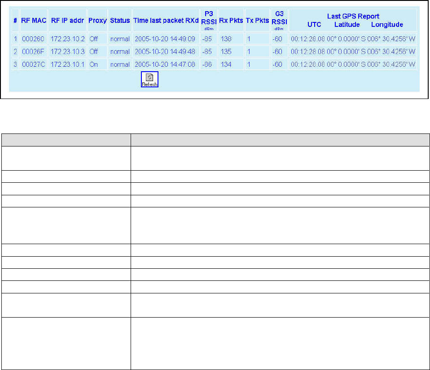Click the Last GPS Report heading
The image size is (430, 370).
pos(353,16)
